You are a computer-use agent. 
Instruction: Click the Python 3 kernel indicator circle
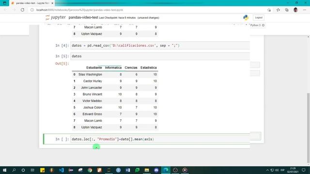(263, 25)
